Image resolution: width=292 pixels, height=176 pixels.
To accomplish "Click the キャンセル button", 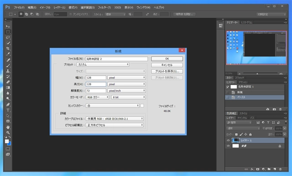I will 167,65.
